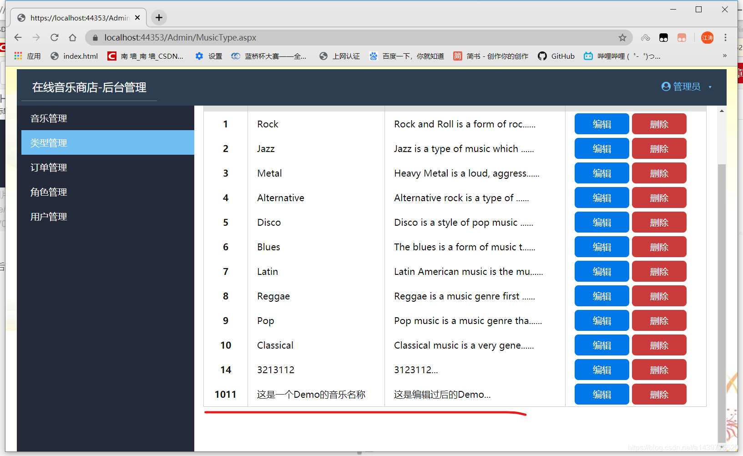Click the orange extension icon
The height and width of the screenshot is (456, 743).
click(682, 38)
